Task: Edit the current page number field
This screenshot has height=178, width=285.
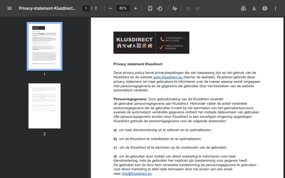Action: pyautogui.click(x=86, y=8)
